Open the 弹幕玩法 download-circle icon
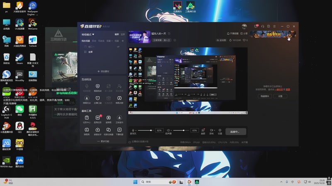 87,98
